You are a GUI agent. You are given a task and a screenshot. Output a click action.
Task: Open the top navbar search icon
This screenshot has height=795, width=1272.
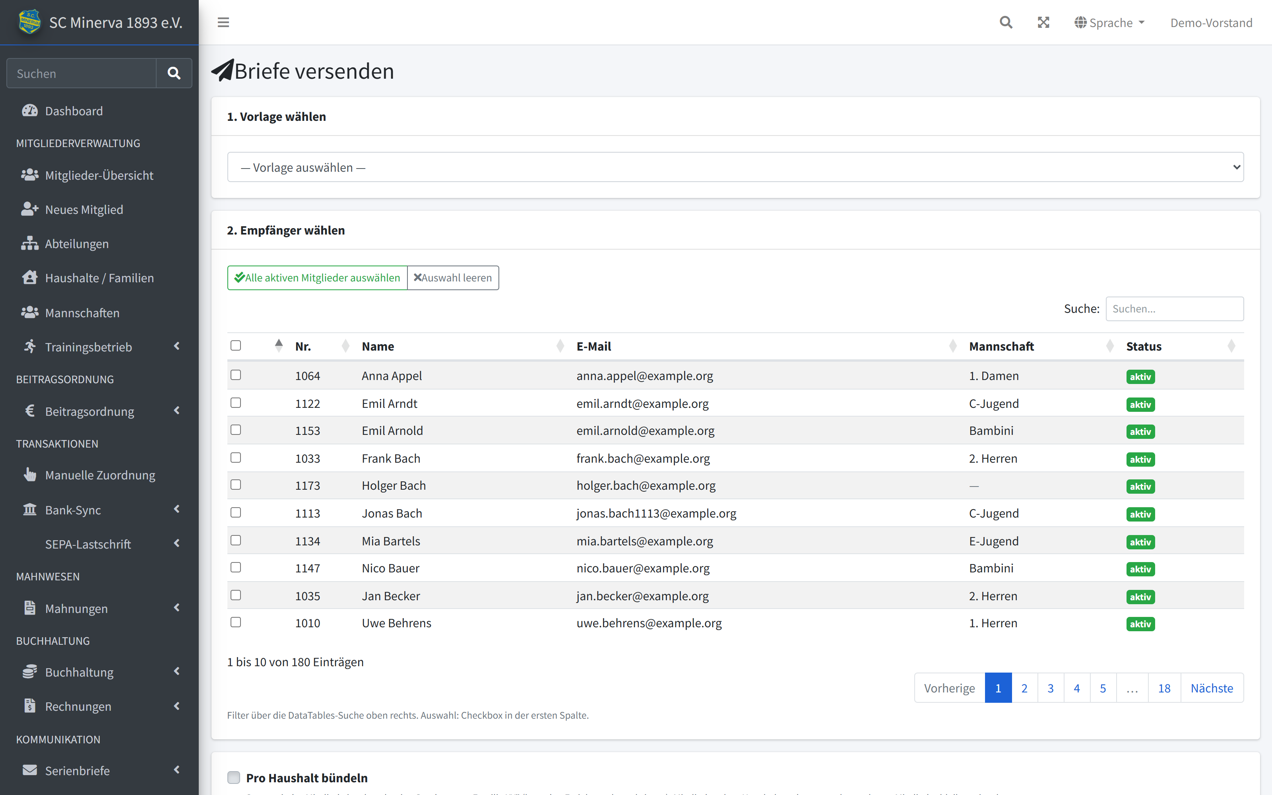point(1006,23)
